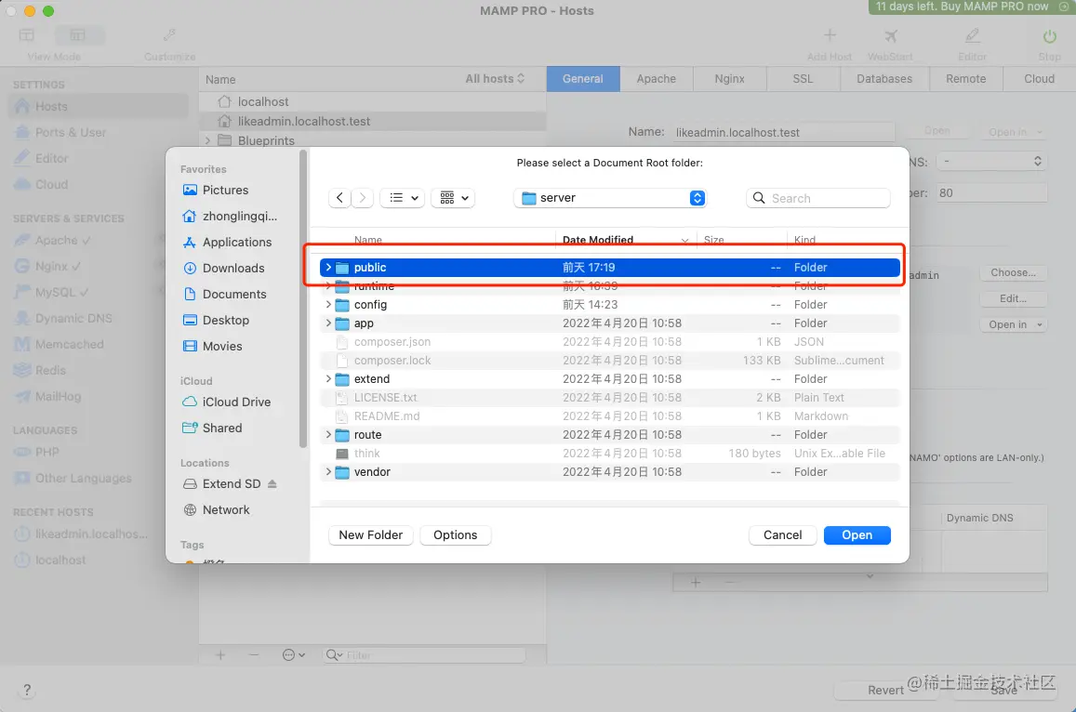This screenshot has height=712, width=1076.
Task: Open Documents in Favorites sidebar
Action: click(x=224, y=295)
